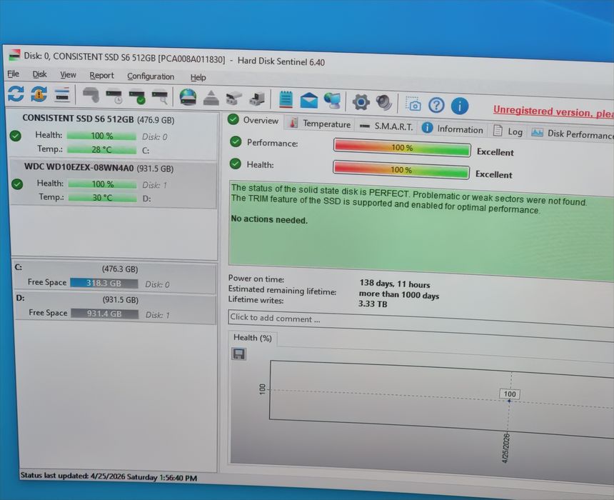Click the gray drive-with-arrow toolbar icon
This screenshot has height=500, width=614.
(x=233, y=99)
